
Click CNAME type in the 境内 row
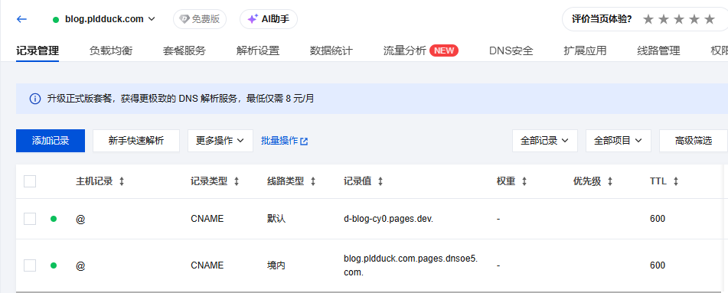coord(207,265)
